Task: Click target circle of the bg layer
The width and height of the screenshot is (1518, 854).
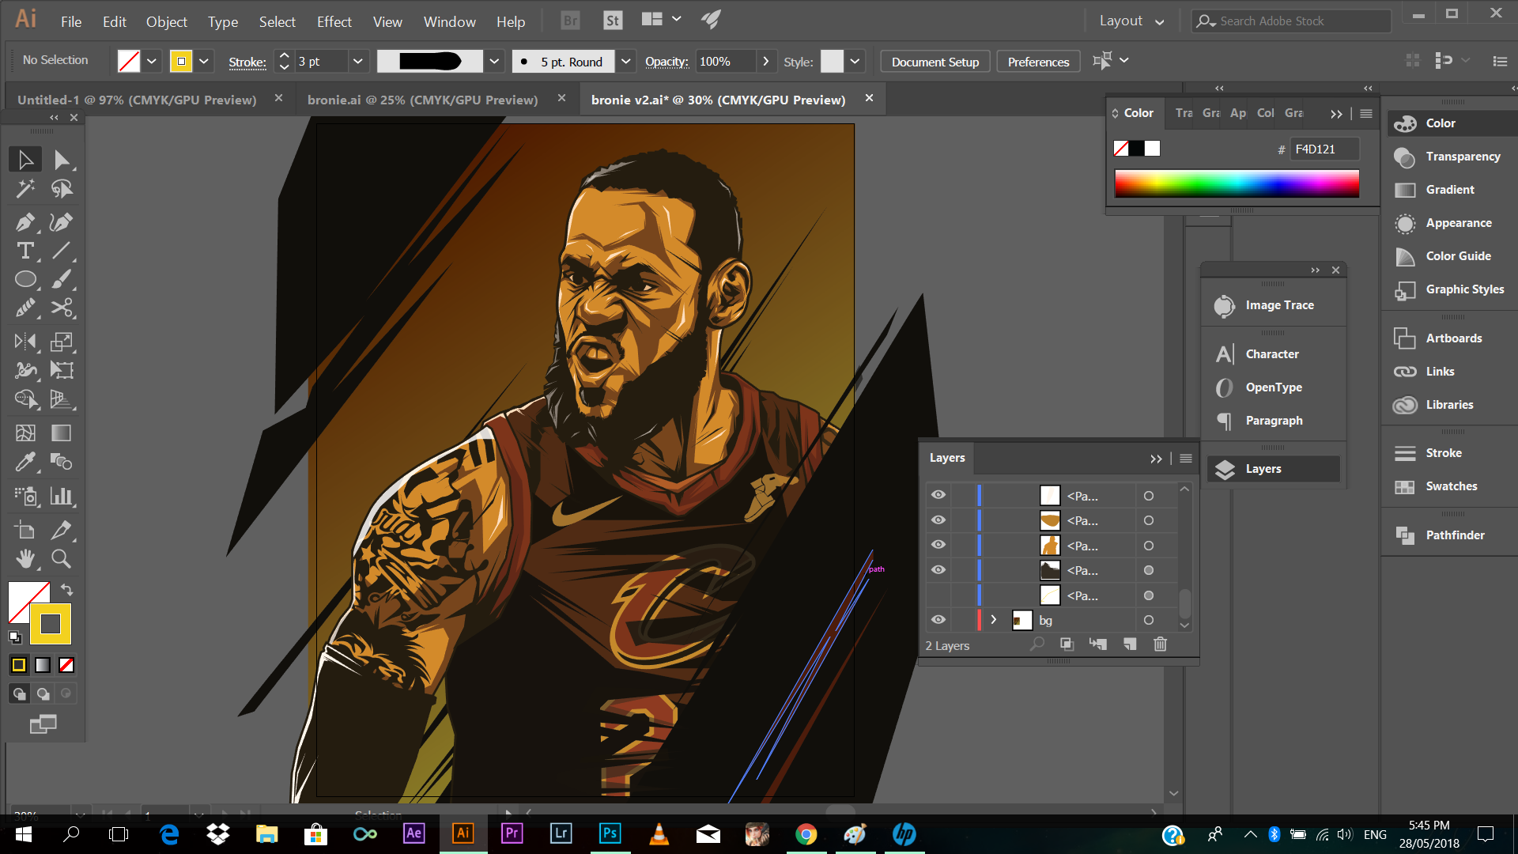Action: (1149, 620)
